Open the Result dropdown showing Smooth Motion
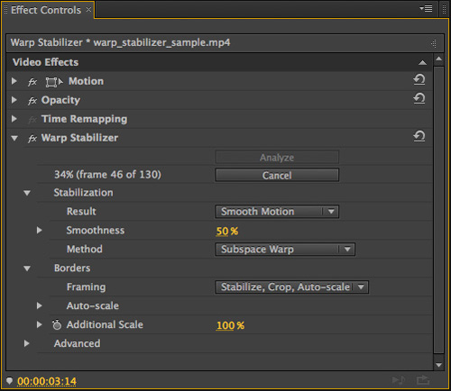 coord(277,212)
